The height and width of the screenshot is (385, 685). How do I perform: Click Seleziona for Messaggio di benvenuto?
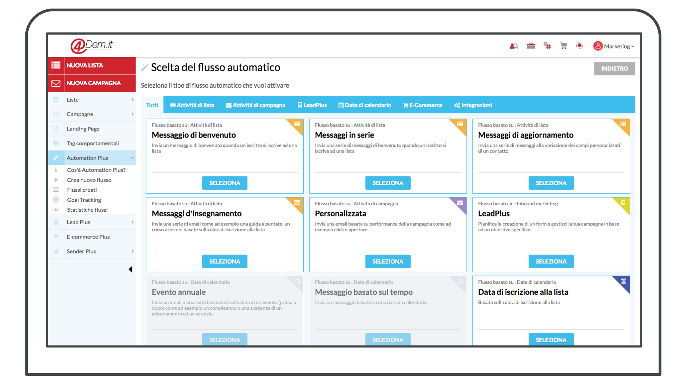tap(224, 183)
